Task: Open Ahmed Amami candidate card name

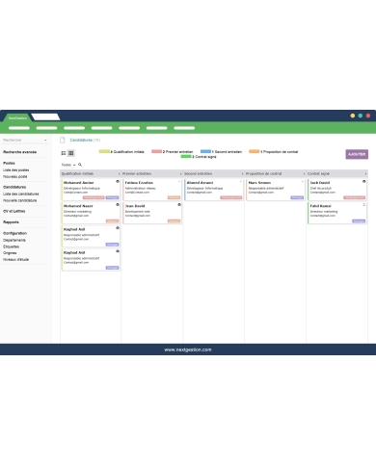Action: 200,183
